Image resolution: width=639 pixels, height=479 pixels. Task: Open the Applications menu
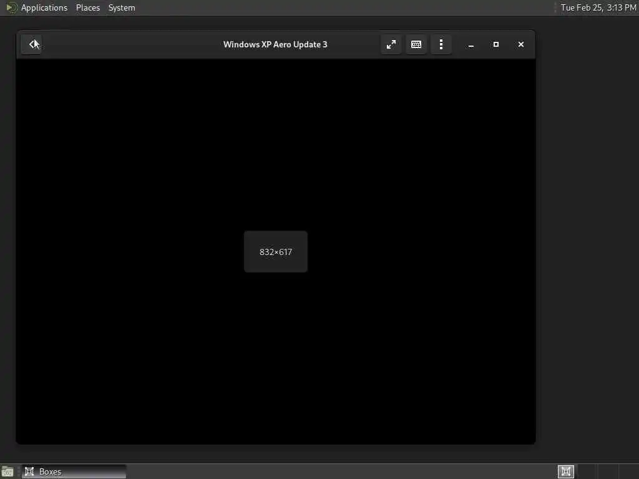44,7
